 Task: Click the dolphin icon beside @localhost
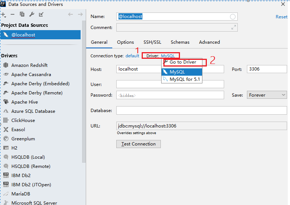(6, 35)
